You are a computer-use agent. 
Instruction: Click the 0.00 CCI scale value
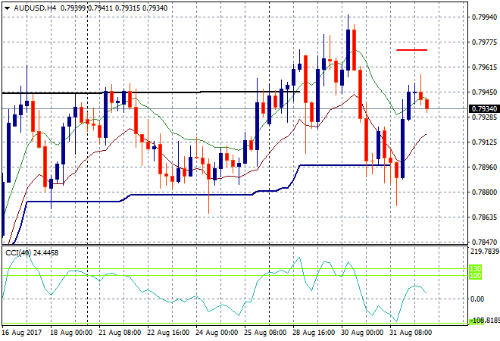[x=477, y=299]
